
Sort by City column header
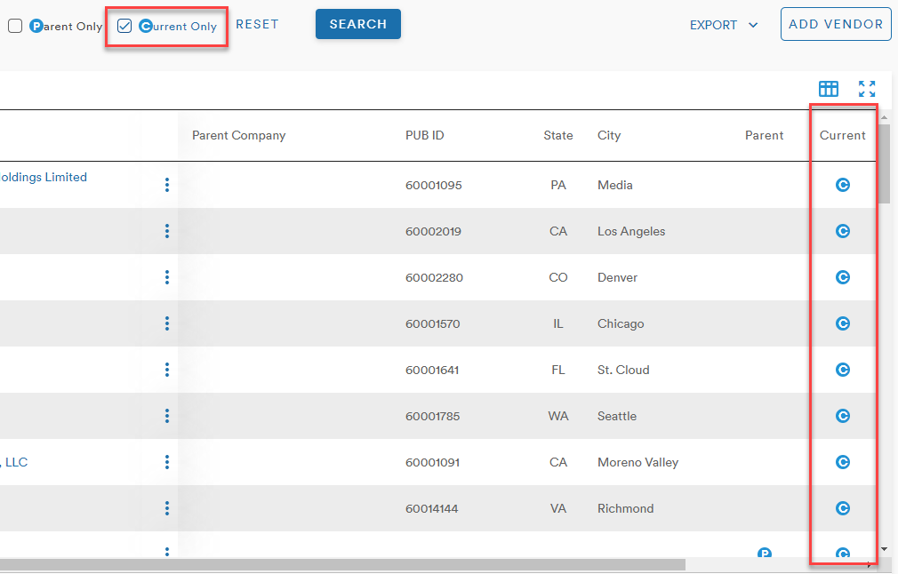tap(609, 136)
